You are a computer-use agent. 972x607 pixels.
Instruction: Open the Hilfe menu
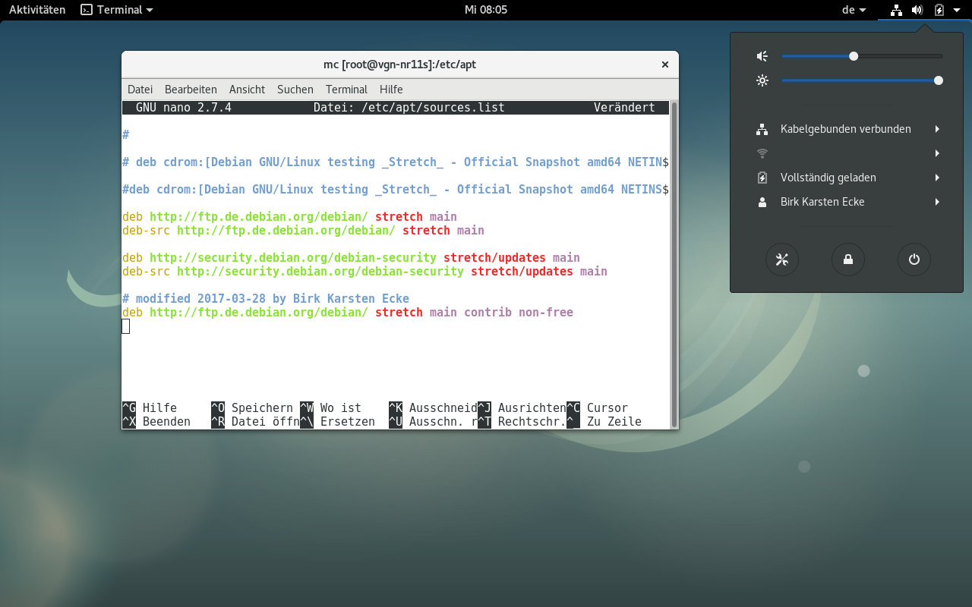(391, 89)
